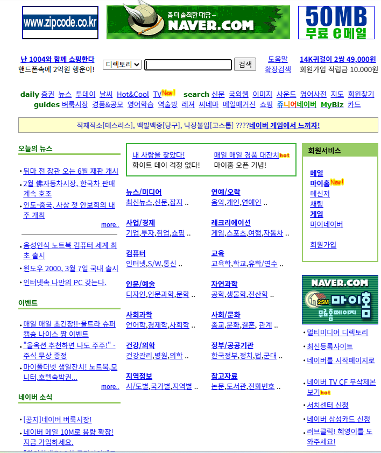Open the 확장검색 advanced search link
This screenshot has height=453, width=381.
278,69
